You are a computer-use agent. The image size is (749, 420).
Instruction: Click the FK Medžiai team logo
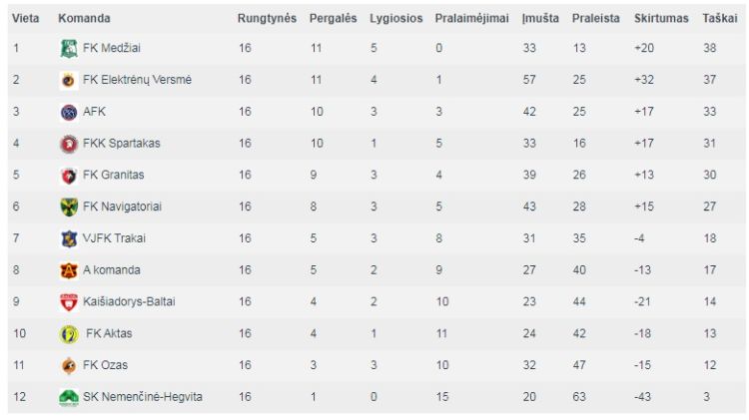pyautogui.click(x=69, y=48)
